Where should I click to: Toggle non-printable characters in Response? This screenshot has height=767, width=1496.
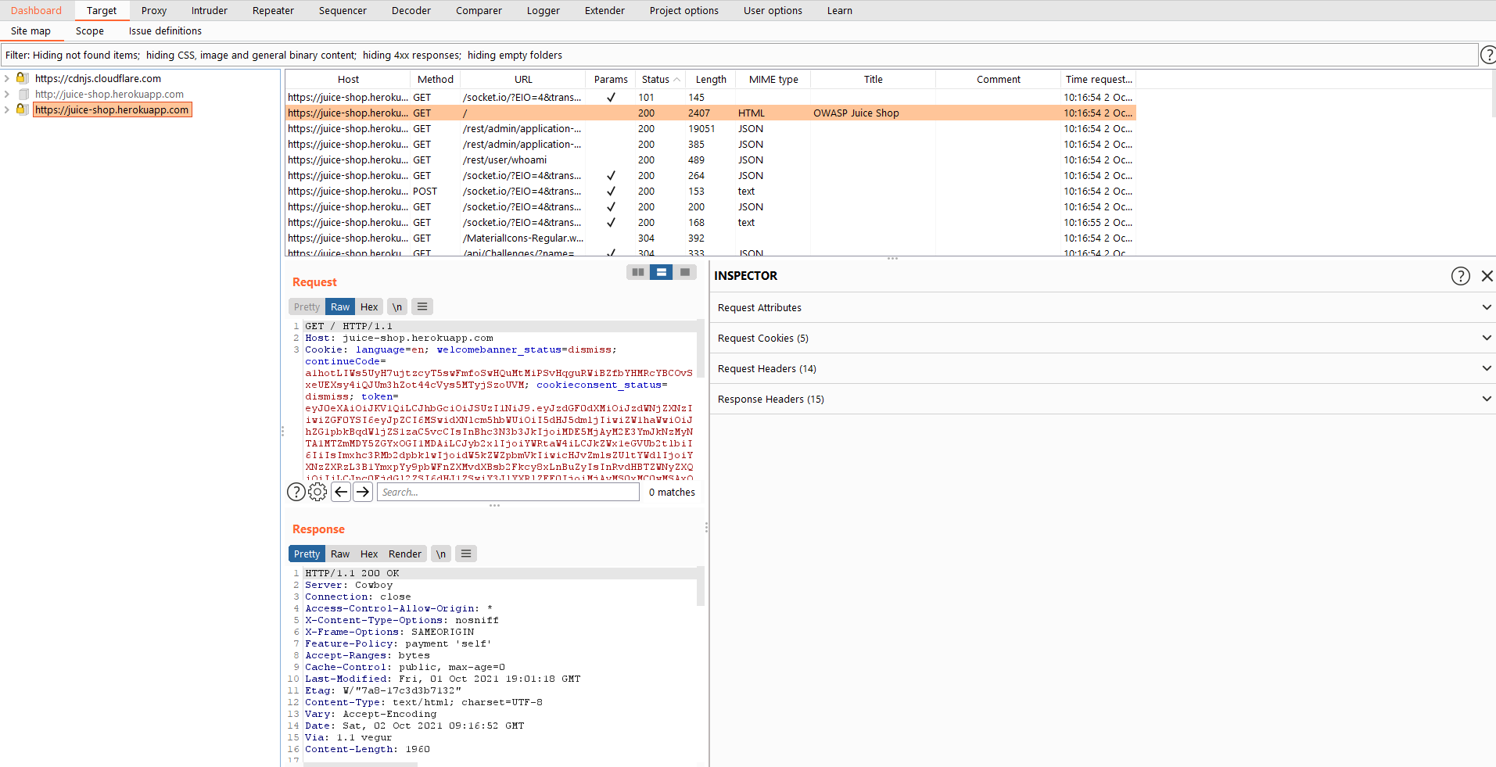click(441, 554)
